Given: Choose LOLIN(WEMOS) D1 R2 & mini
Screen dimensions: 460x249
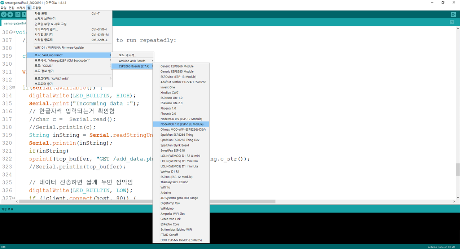Looking at the screenshot, I should click(181, 156).
